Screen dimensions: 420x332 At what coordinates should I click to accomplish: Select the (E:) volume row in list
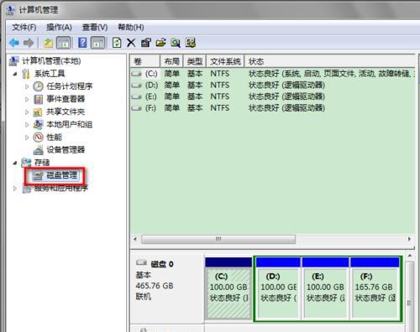[273, 96]
